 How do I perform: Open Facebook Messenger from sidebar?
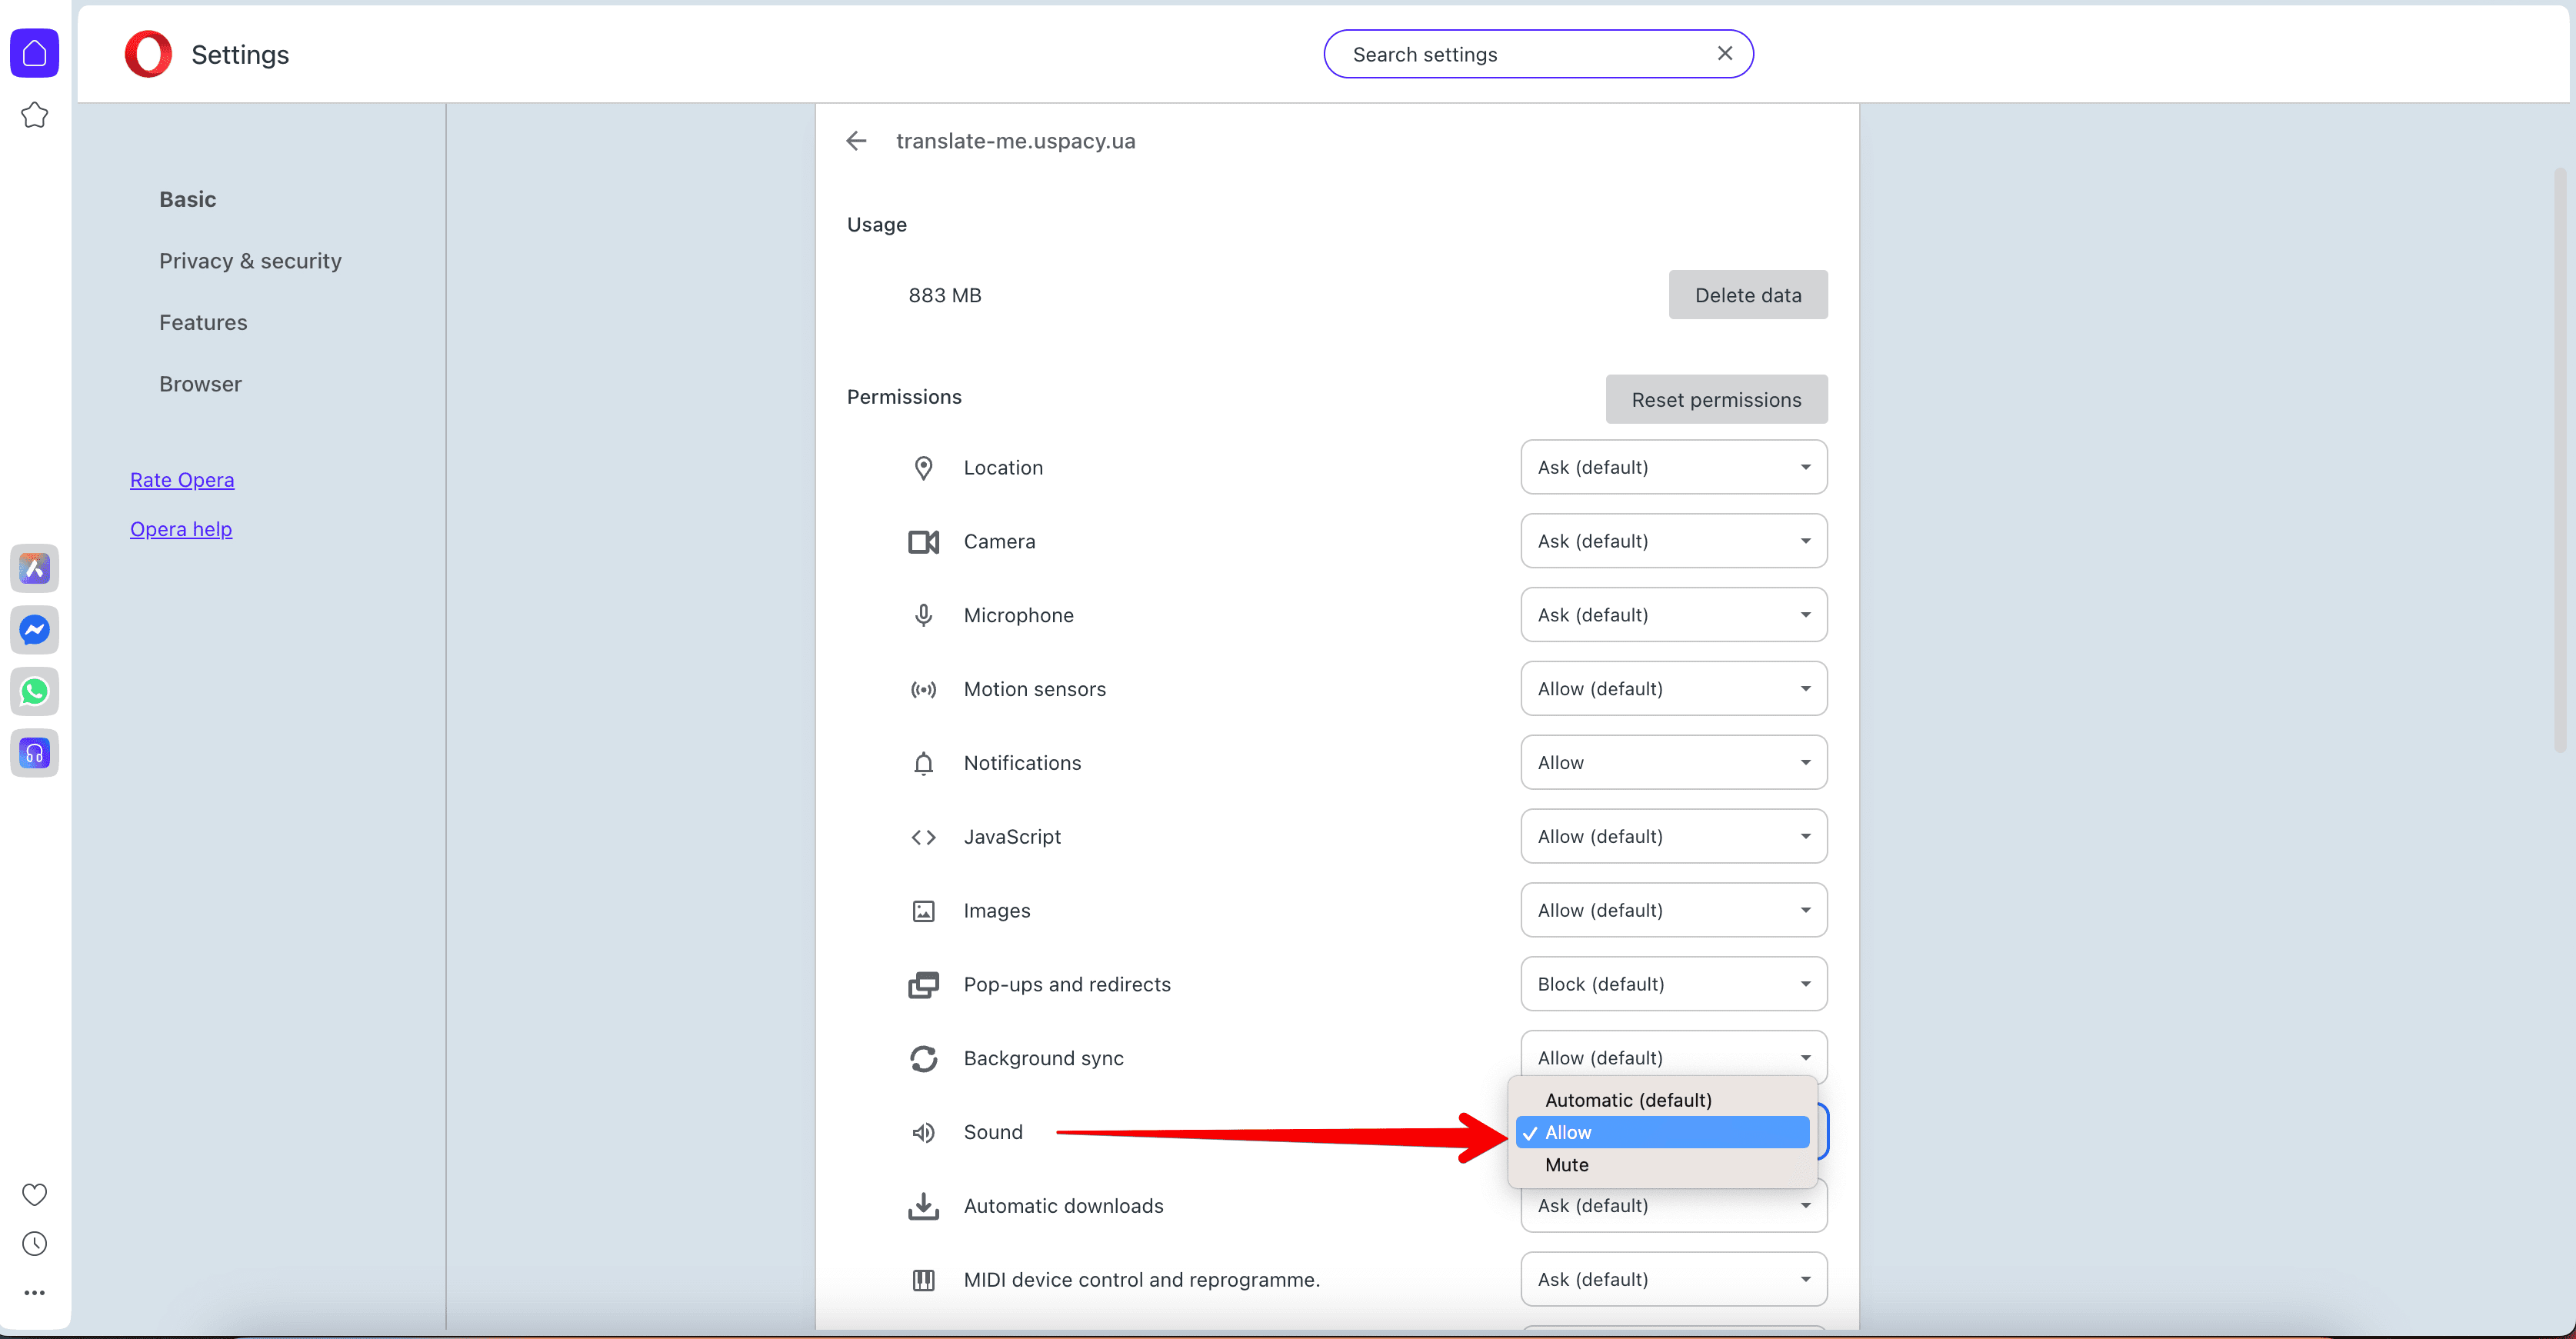point(34,630)
